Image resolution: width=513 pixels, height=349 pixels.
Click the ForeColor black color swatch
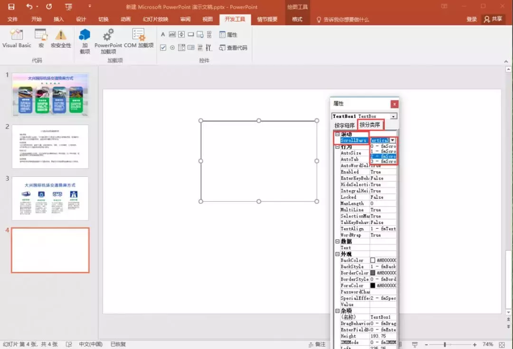[373, 285]
